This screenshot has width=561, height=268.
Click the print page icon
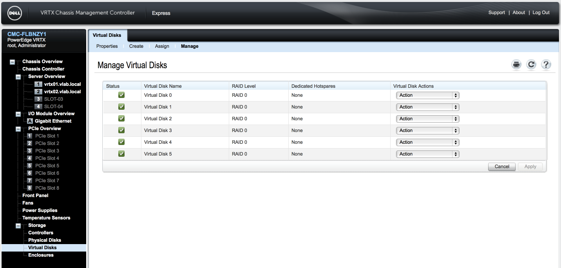click(x=516, y=65)
